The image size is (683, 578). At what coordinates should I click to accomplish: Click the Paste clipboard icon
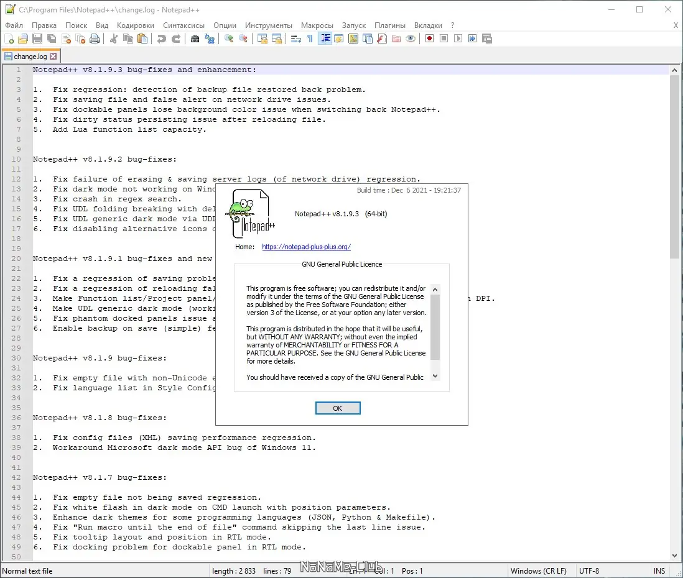pos(142,39)
